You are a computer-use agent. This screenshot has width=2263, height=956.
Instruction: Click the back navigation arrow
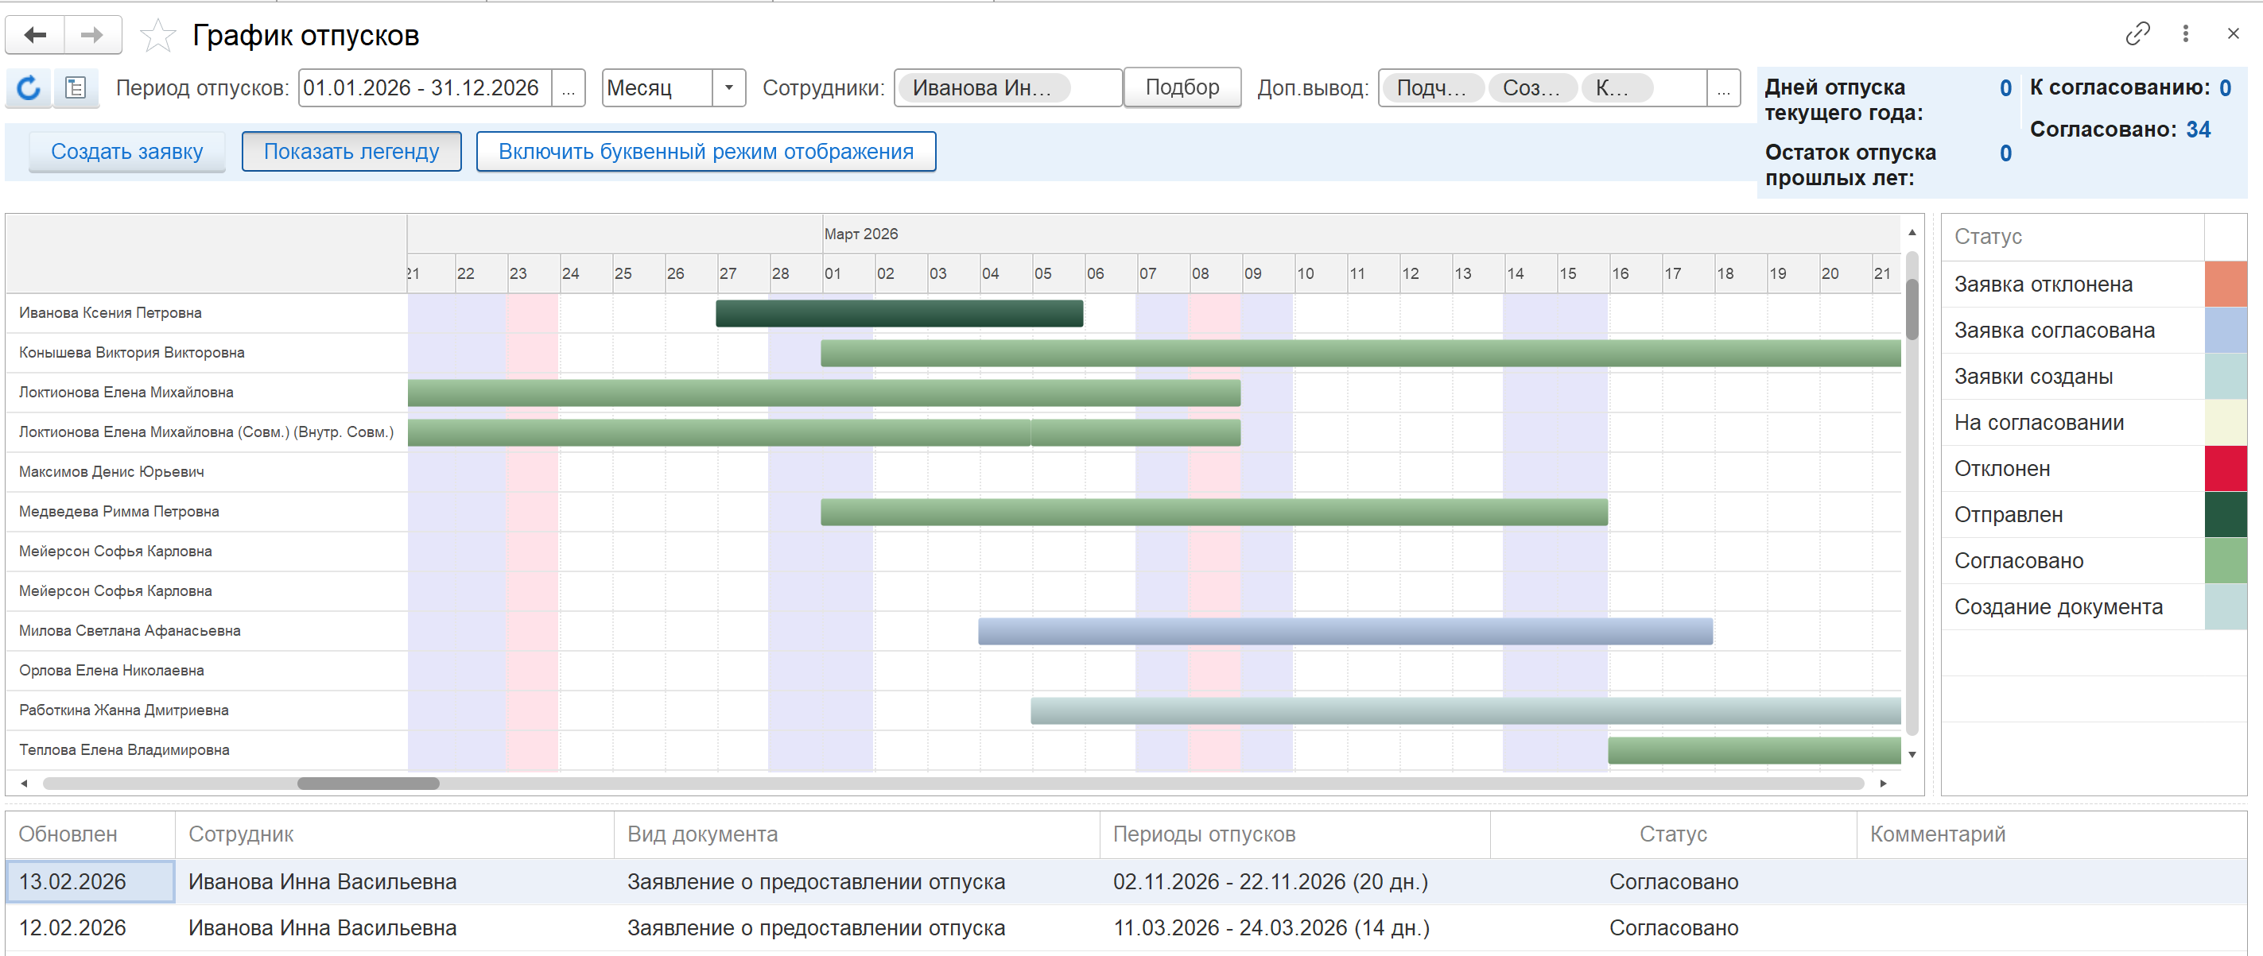[x=35, y=35]
